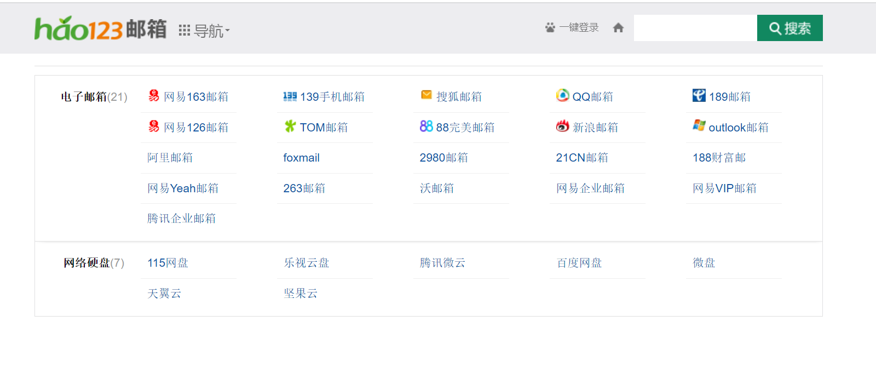
Task: Open 188财富邮 link
Action: click(719, 158)
